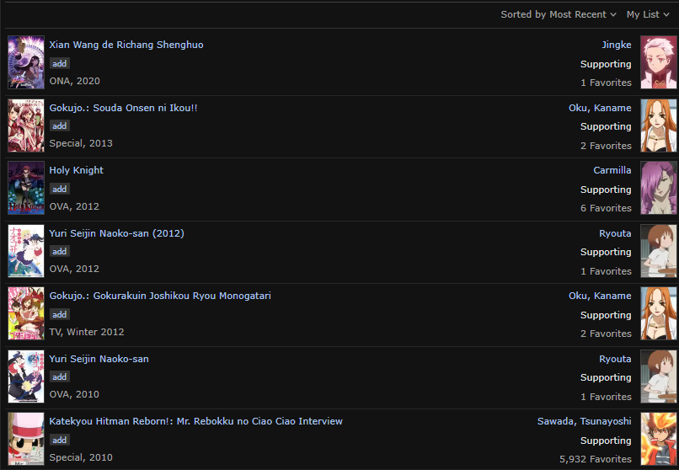View Ryouta link in Naoko-san (2012) row
The width and height of the screenshot is (679, 470).
[x=615, y=233]
